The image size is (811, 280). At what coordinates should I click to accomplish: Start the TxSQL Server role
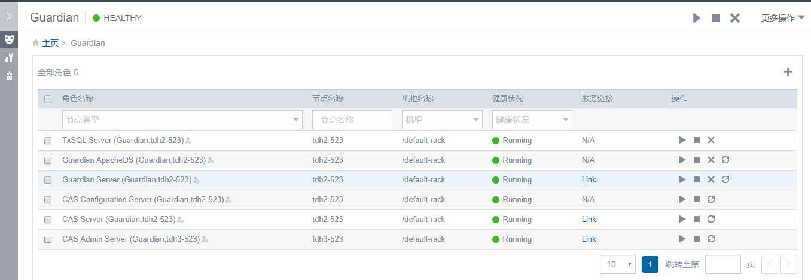[682, 140]
